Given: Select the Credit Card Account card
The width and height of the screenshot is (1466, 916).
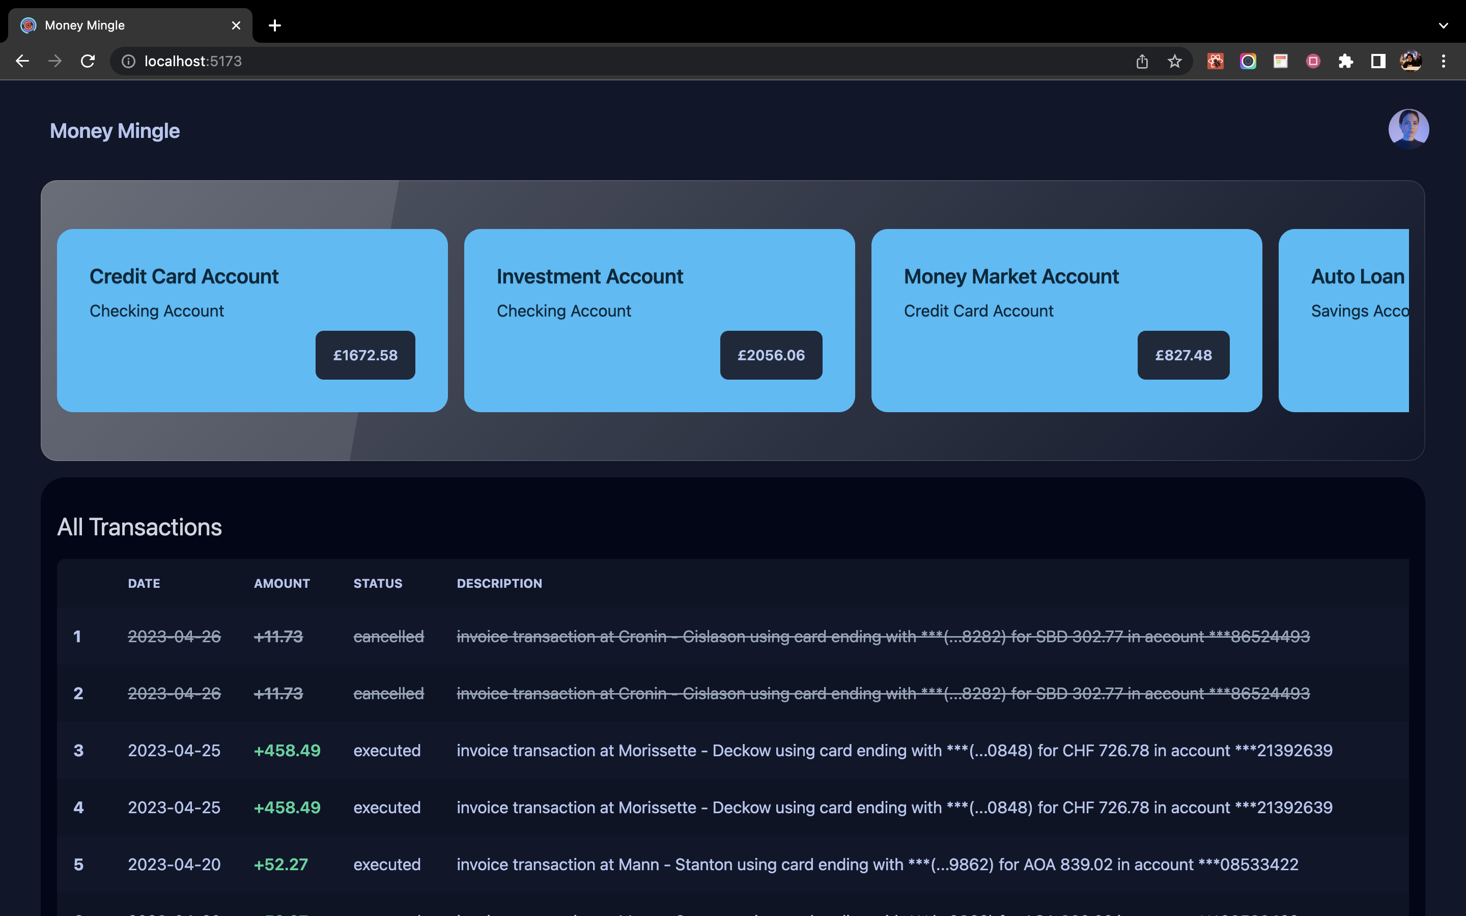Looking at the screenshot, I should [x=252, y=320].
